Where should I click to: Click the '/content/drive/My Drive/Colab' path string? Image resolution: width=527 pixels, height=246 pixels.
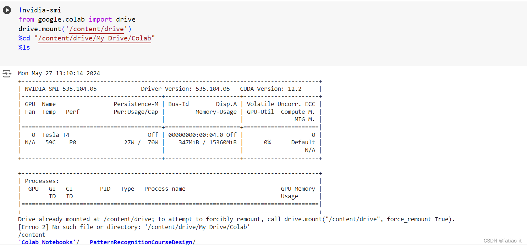coord(95,38)
